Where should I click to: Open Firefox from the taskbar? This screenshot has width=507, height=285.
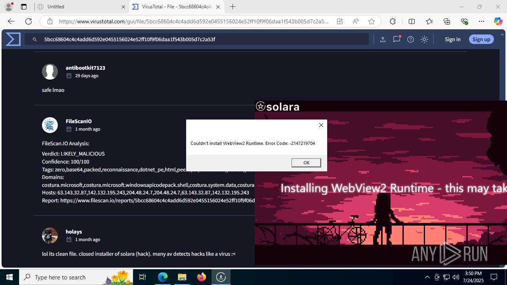202,277
